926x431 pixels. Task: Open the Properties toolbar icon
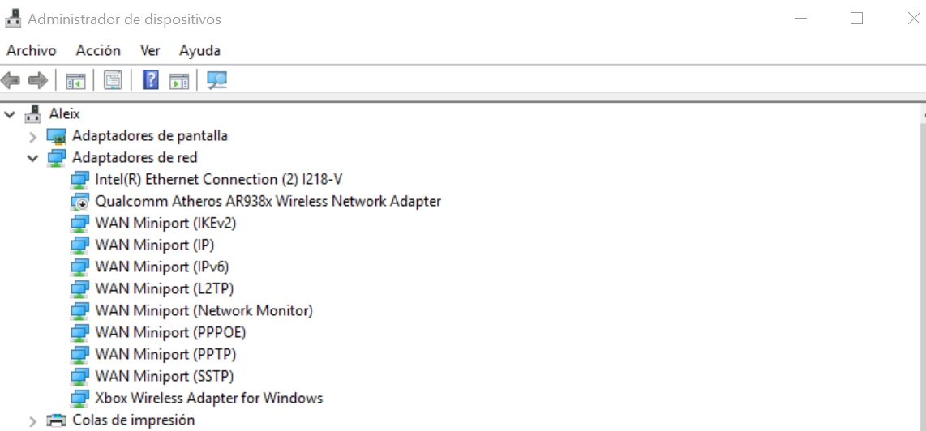click(x=113, y=80)
